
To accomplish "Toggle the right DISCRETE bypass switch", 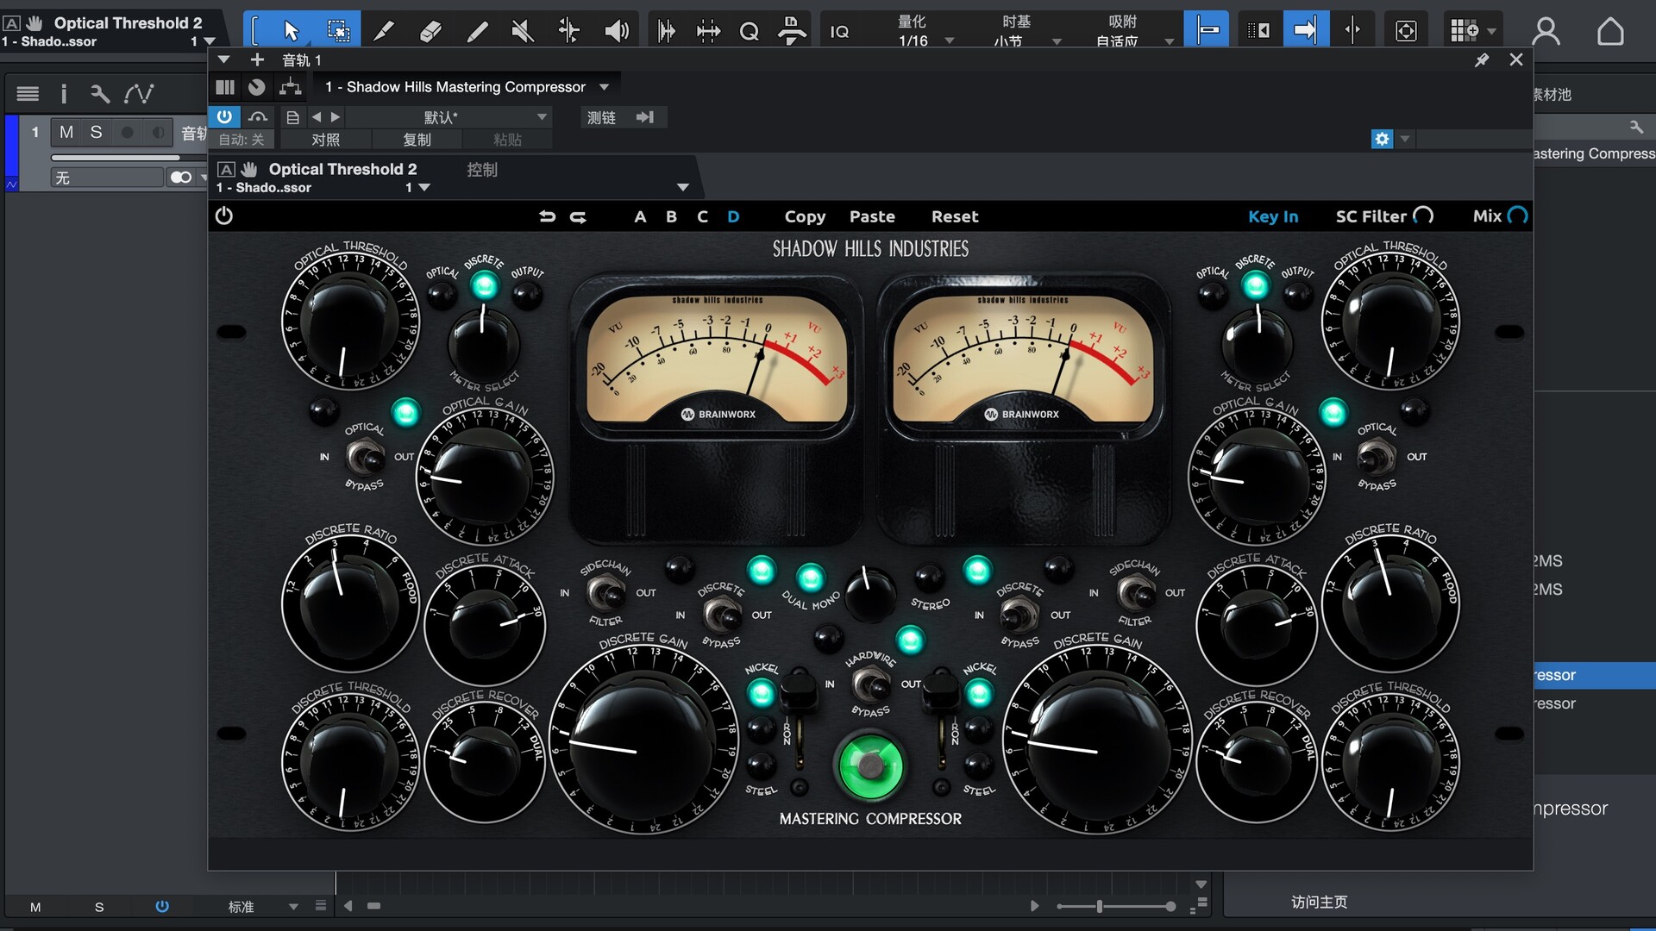I will point(1019,615).
